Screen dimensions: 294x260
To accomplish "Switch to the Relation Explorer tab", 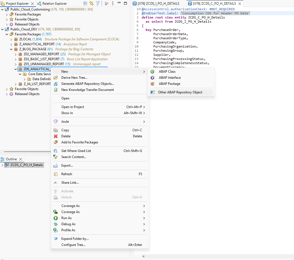I will pos(52,3).
